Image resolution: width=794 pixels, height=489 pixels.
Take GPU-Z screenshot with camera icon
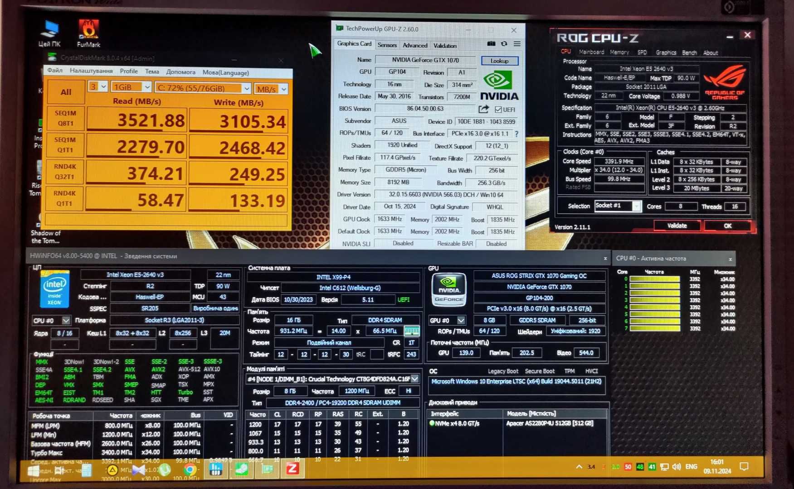(x=491, y=44)
